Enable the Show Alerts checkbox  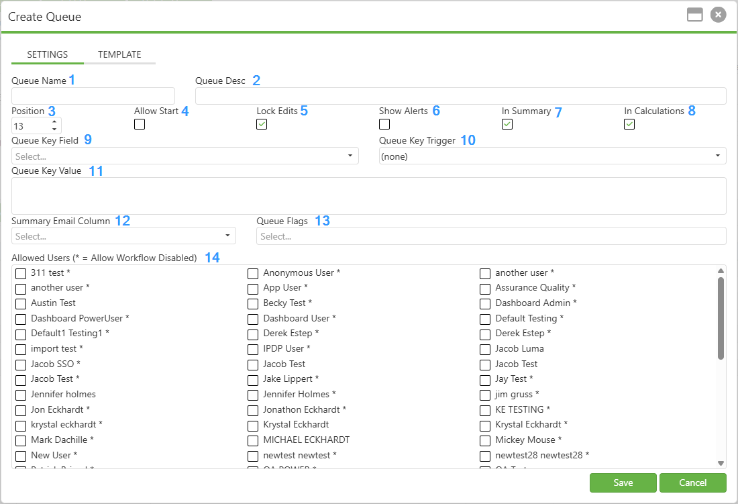384,124
